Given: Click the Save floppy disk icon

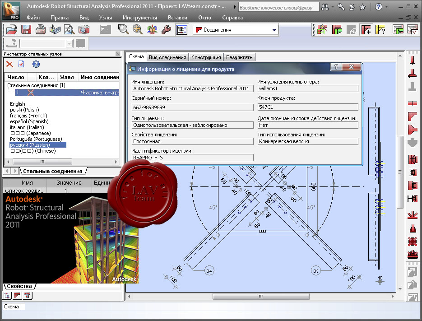Looking at the screenshot, I should tap(26, 29).
